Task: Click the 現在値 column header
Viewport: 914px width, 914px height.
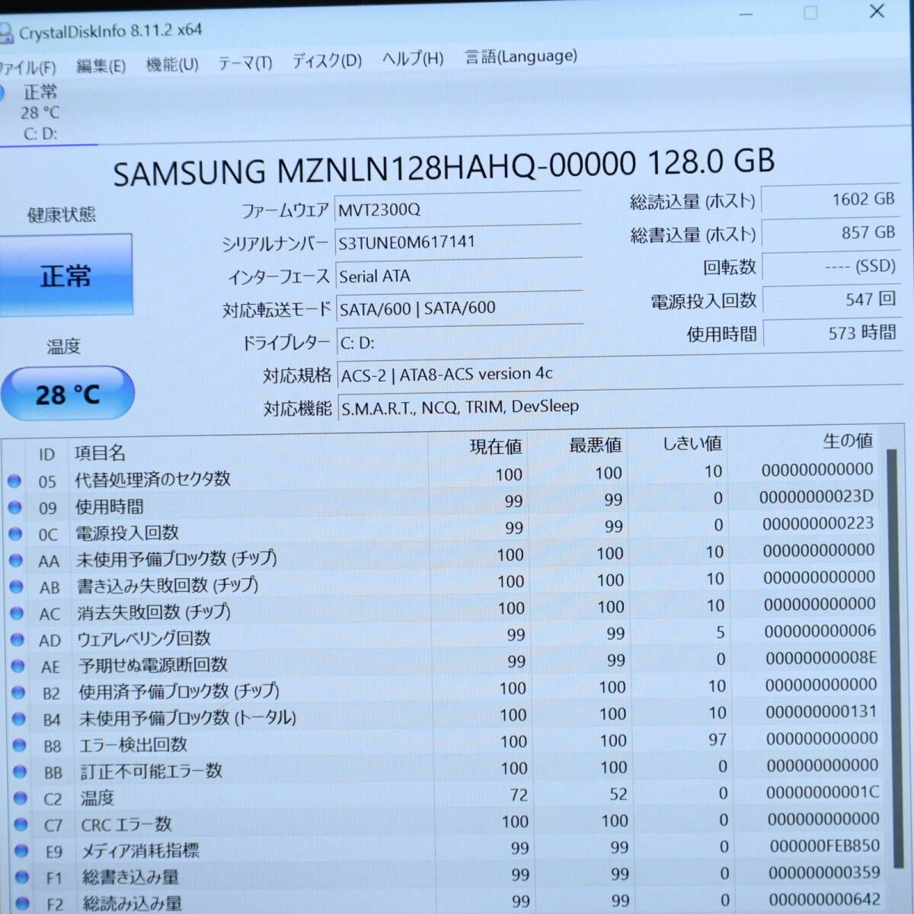Action: [x=496, y=447]
